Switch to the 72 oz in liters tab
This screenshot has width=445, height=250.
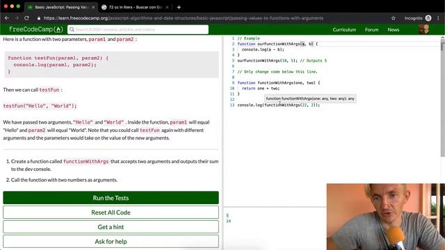[x=136, y=8]
